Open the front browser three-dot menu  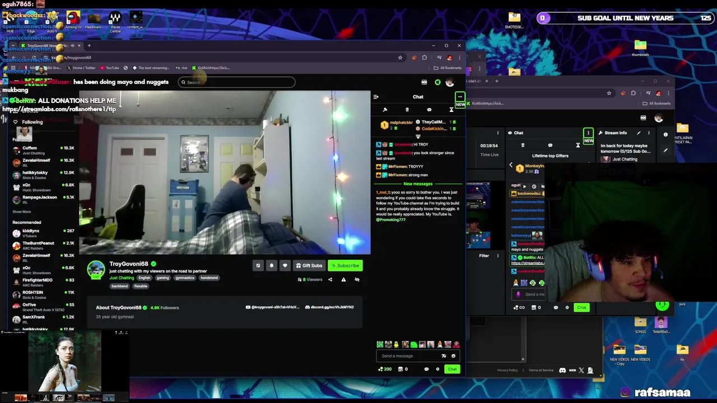tap(459, 58)
